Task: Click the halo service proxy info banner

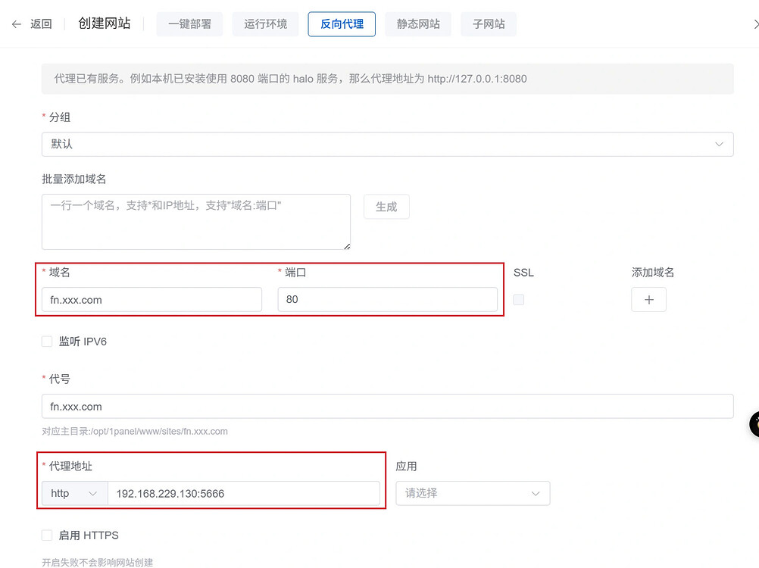Action: (388, 79)
